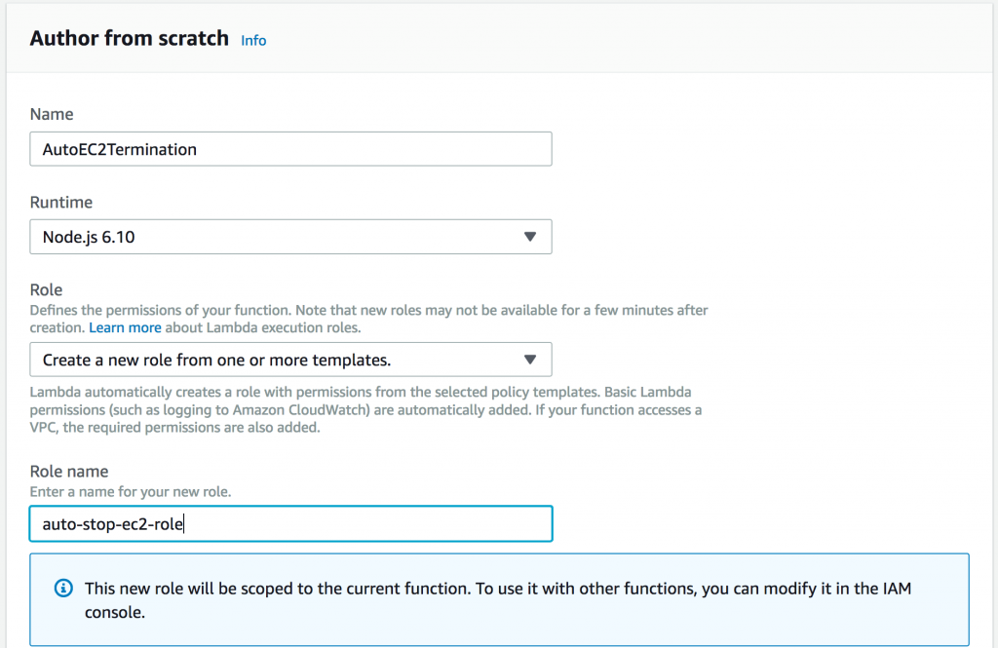Click the 'Lambda automatically creates a role' helper text
Screen dimensions: 998x648
coord(366,409)
